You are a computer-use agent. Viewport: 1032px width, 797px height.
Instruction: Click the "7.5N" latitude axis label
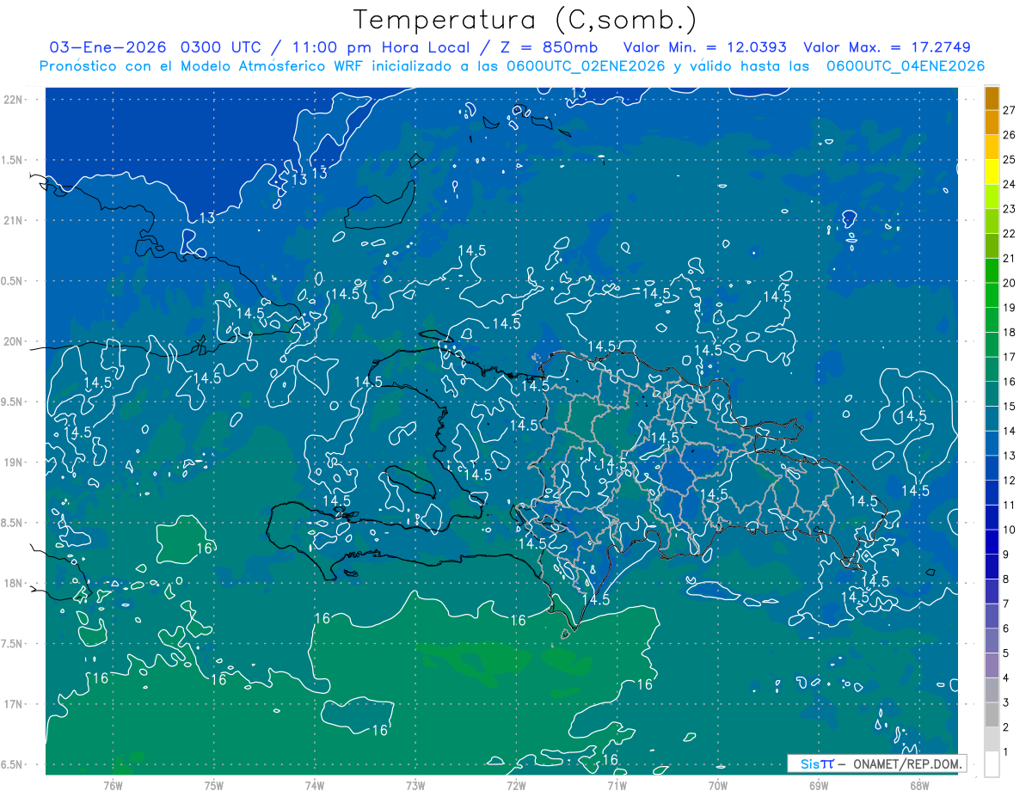coord(13,644)
